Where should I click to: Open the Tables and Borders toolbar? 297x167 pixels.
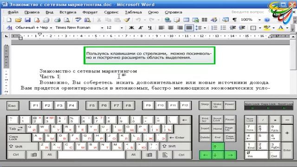177,19
